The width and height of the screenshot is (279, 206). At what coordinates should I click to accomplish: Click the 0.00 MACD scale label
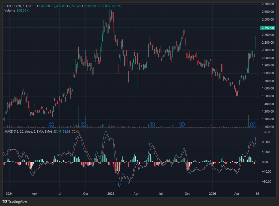[265, 162]
